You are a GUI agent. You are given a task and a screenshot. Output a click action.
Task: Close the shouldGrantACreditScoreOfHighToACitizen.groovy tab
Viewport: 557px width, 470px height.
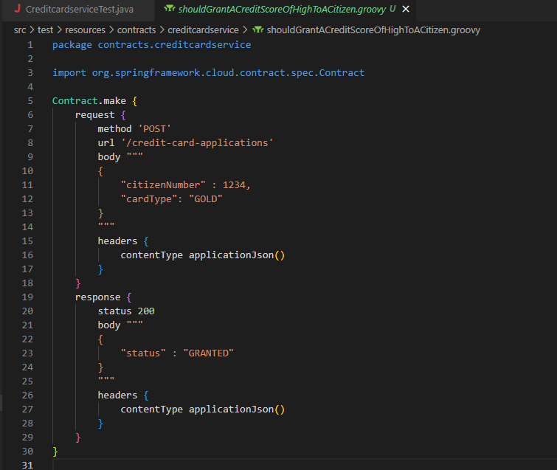pos(406,9)
